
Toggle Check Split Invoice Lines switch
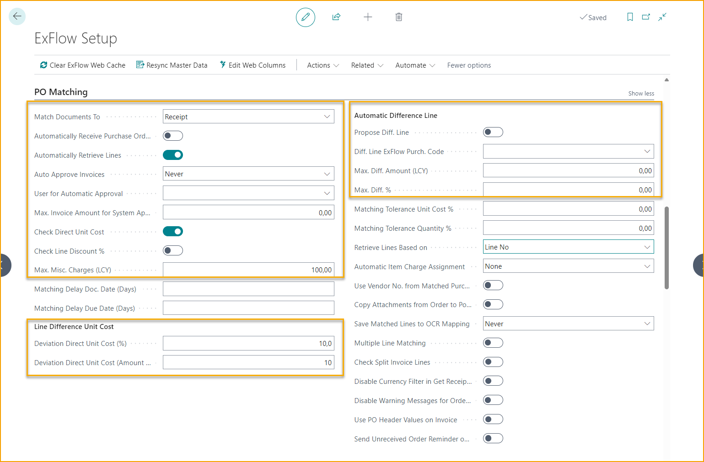(493, 362)
